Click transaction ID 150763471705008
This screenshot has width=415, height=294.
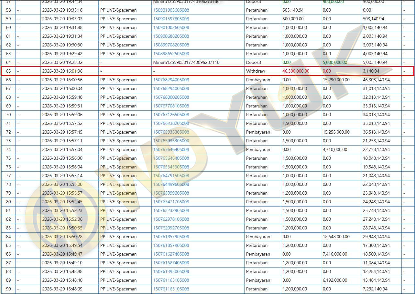tap(171, 202)
